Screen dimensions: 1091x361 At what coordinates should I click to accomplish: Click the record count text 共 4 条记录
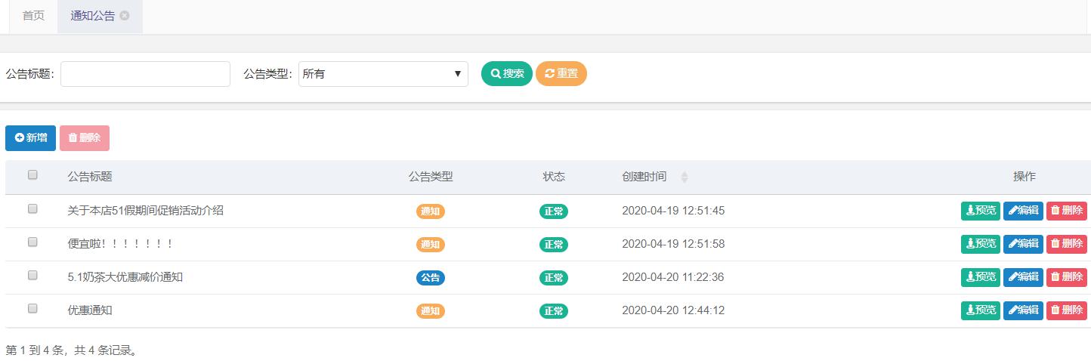point(106,350)
